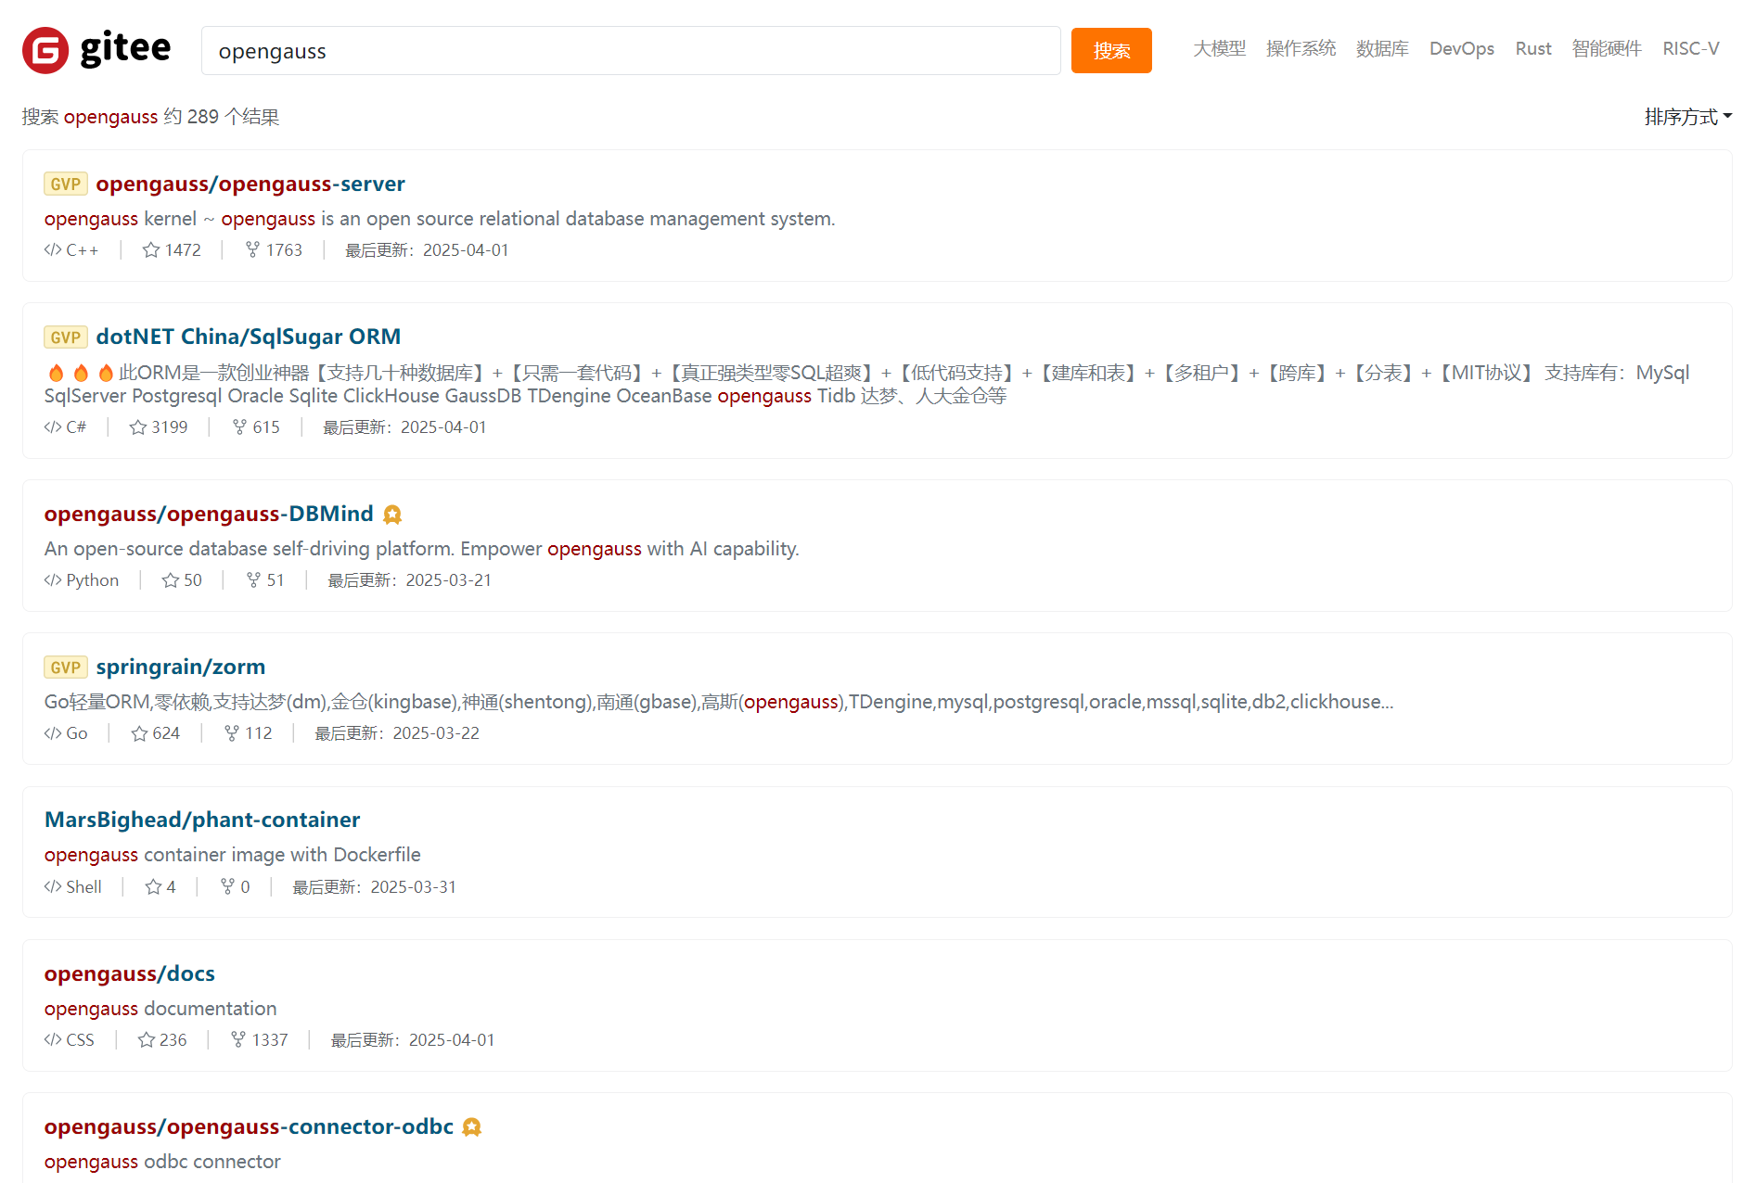
Task: Click the zorm Go轻量ORM description
Action: tap(719, 702)
